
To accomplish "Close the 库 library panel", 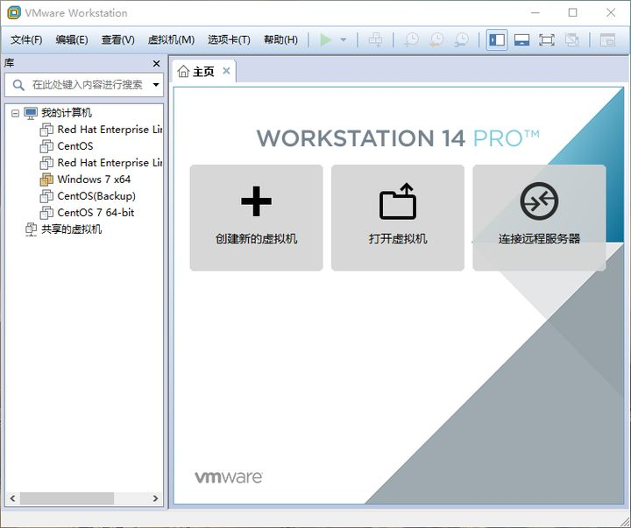I will [157, 64].
